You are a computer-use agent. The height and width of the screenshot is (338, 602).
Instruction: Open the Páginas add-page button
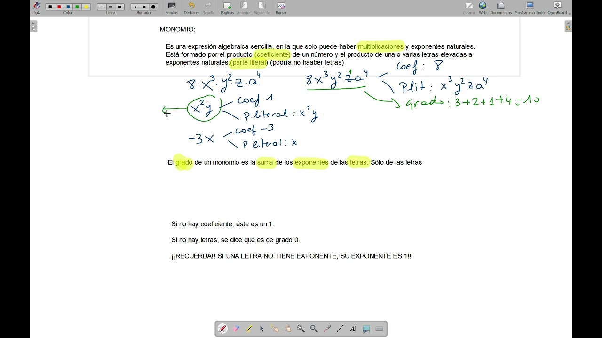227,8
